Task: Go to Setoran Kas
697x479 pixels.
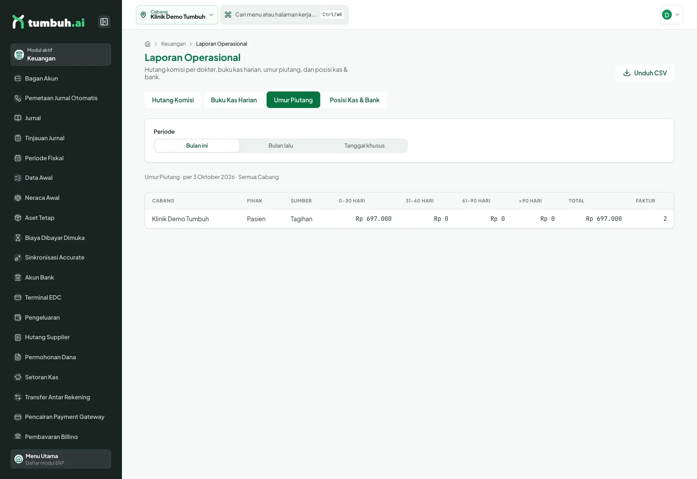Action: click(61, 377)
